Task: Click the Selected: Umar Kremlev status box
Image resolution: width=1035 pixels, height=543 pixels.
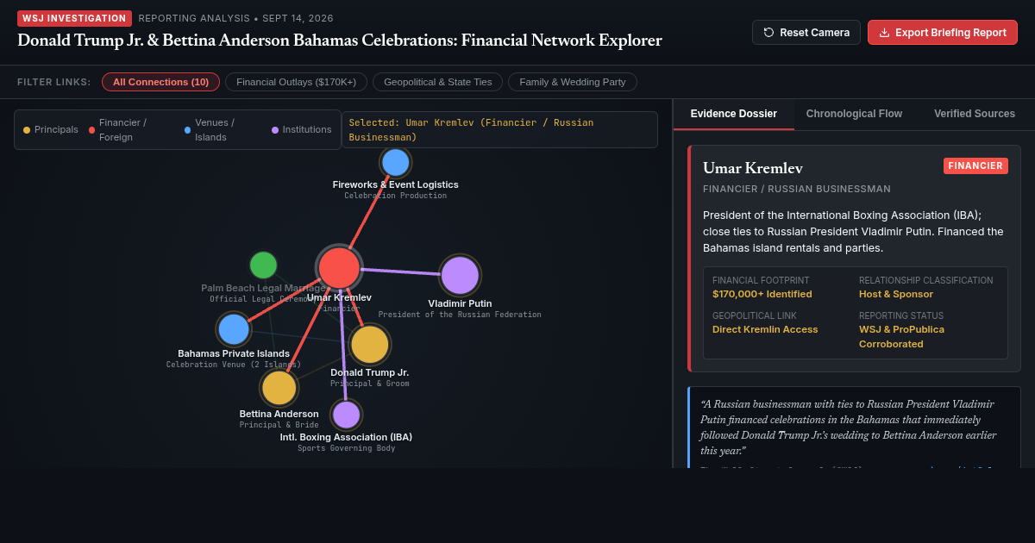Action: click(499, 129)
